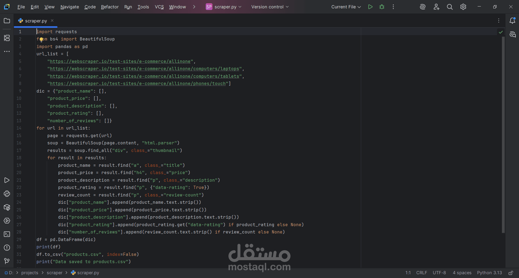Open Code With Me user icon

coord(436,7)
